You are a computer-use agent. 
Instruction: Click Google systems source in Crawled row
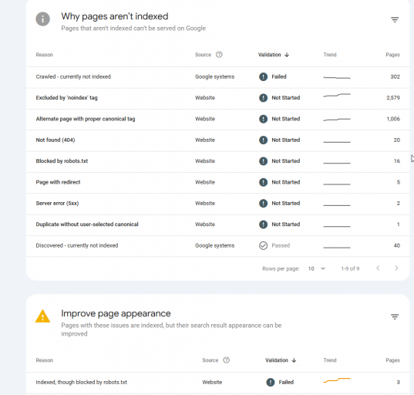[214, 76]
